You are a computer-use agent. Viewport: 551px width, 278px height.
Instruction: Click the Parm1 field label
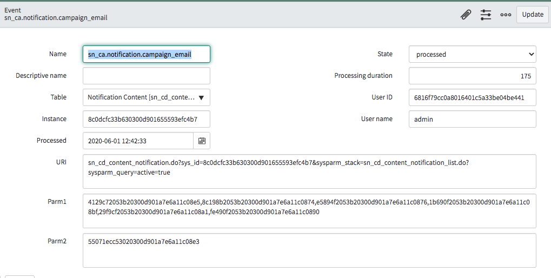pyautogui.click(x=57, y=201)
